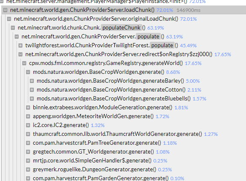Expand the ic2.core.IC2.generate() node
Viewport: 246px width, 181px height.
pyautogui.click(x=28, y=125)
